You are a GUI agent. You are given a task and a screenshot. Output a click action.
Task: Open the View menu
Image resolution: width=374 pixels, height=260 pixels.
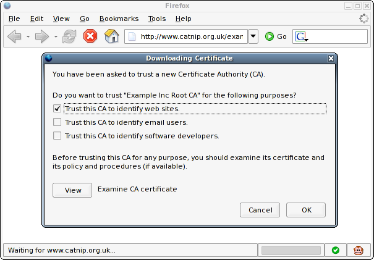[61, 19]
